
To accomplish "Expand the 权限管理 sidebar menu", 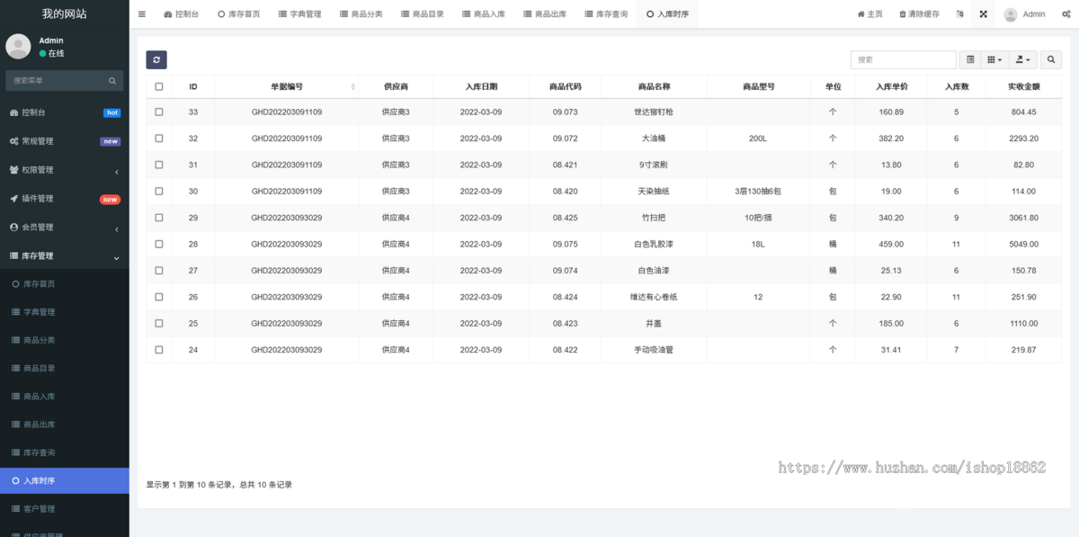I will point(64,169).
